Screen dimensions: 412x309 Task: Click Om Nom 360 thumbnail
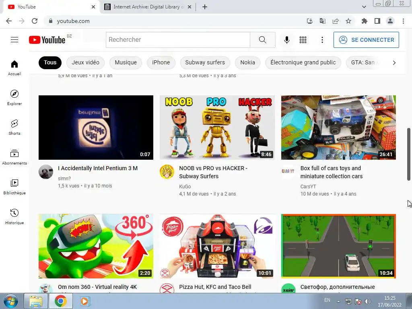point(96,246)
